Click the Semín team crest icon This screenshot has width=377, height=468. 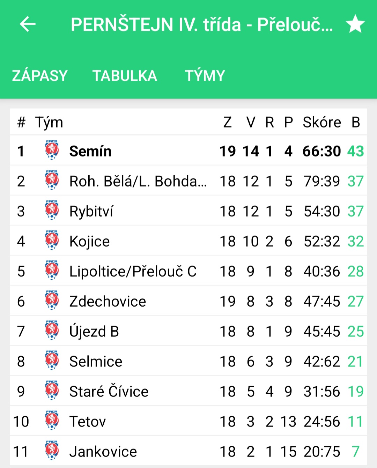click(x=52, y=150)
